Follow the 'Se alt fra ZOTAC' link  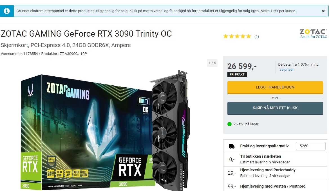pos(314,37)
